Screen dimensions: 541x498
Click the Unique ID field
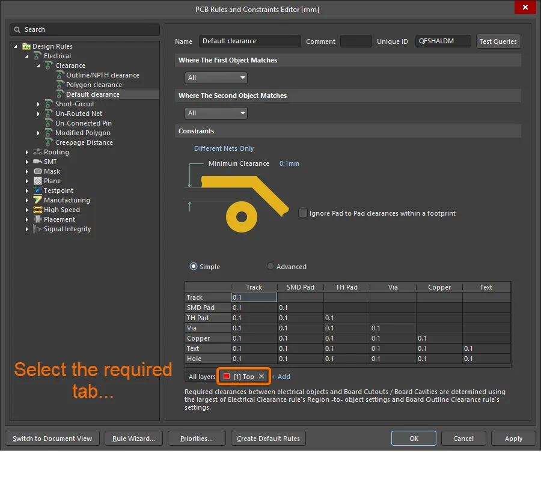[x=443, y=41]
